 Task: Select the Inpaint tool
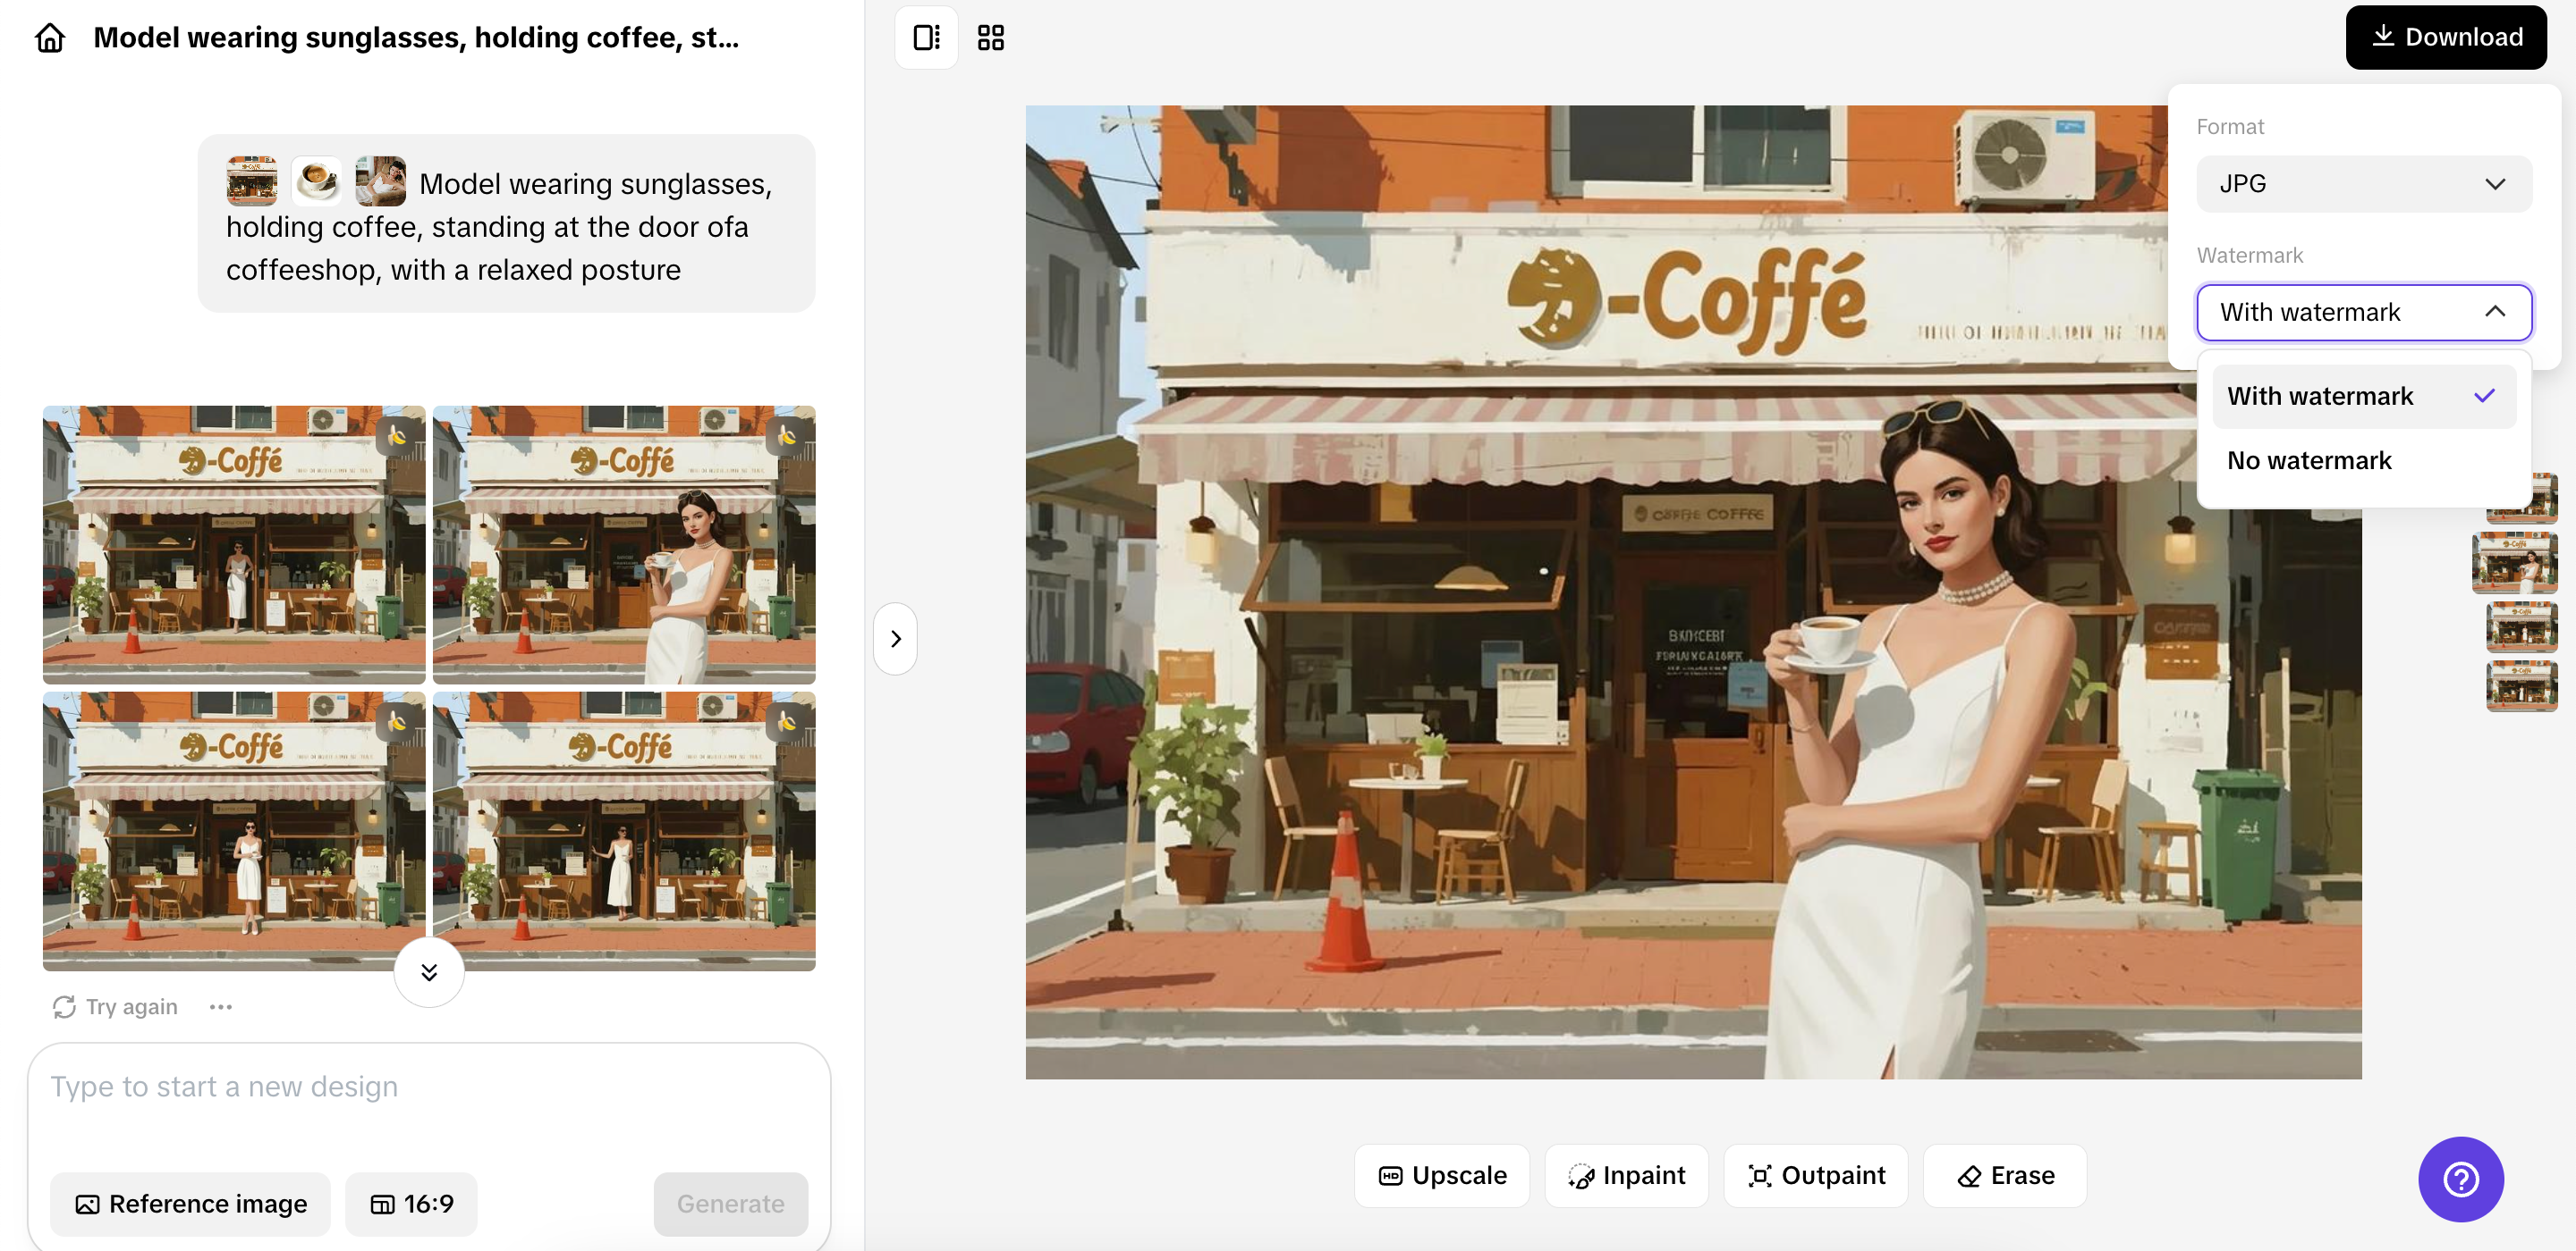tap(1626, 1175)
